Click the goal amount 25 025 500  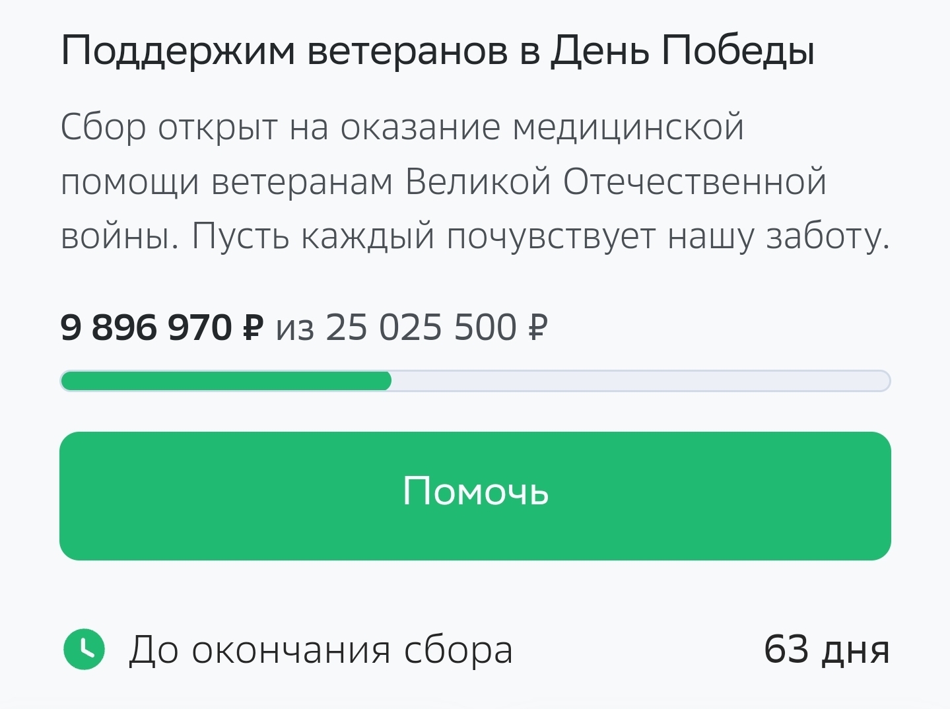pyautogui.click(x=421, y=327)
